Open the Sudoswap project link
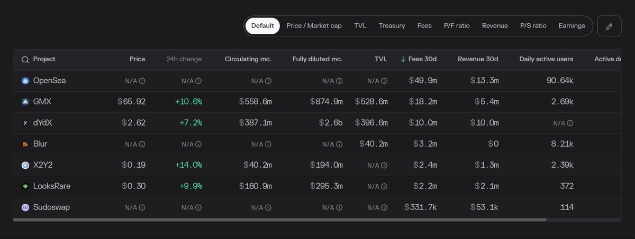Viewport: 635px width, 239px height. coord(51,207)
